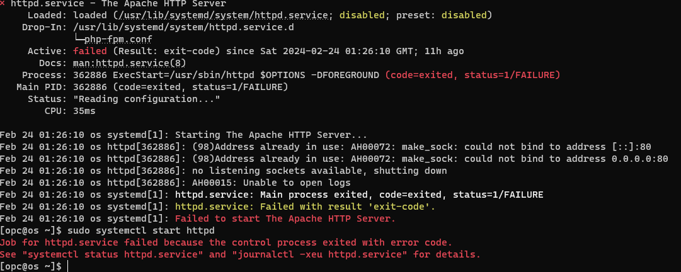
Task: Click the red "(code=exited, status=1/FAILURE)" on Process line
Action: point(472,75)
